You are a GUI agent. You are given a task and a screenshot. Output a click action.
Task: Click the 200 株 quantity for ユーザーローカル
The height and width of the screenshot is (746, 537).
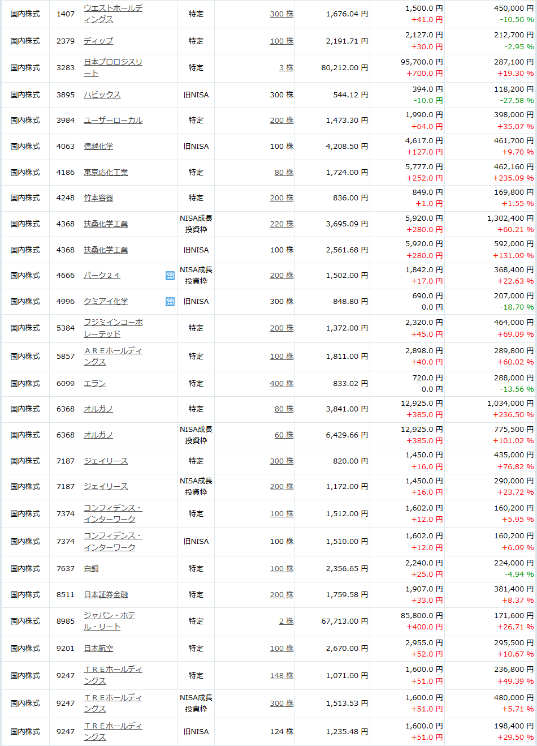pos(282,120)
